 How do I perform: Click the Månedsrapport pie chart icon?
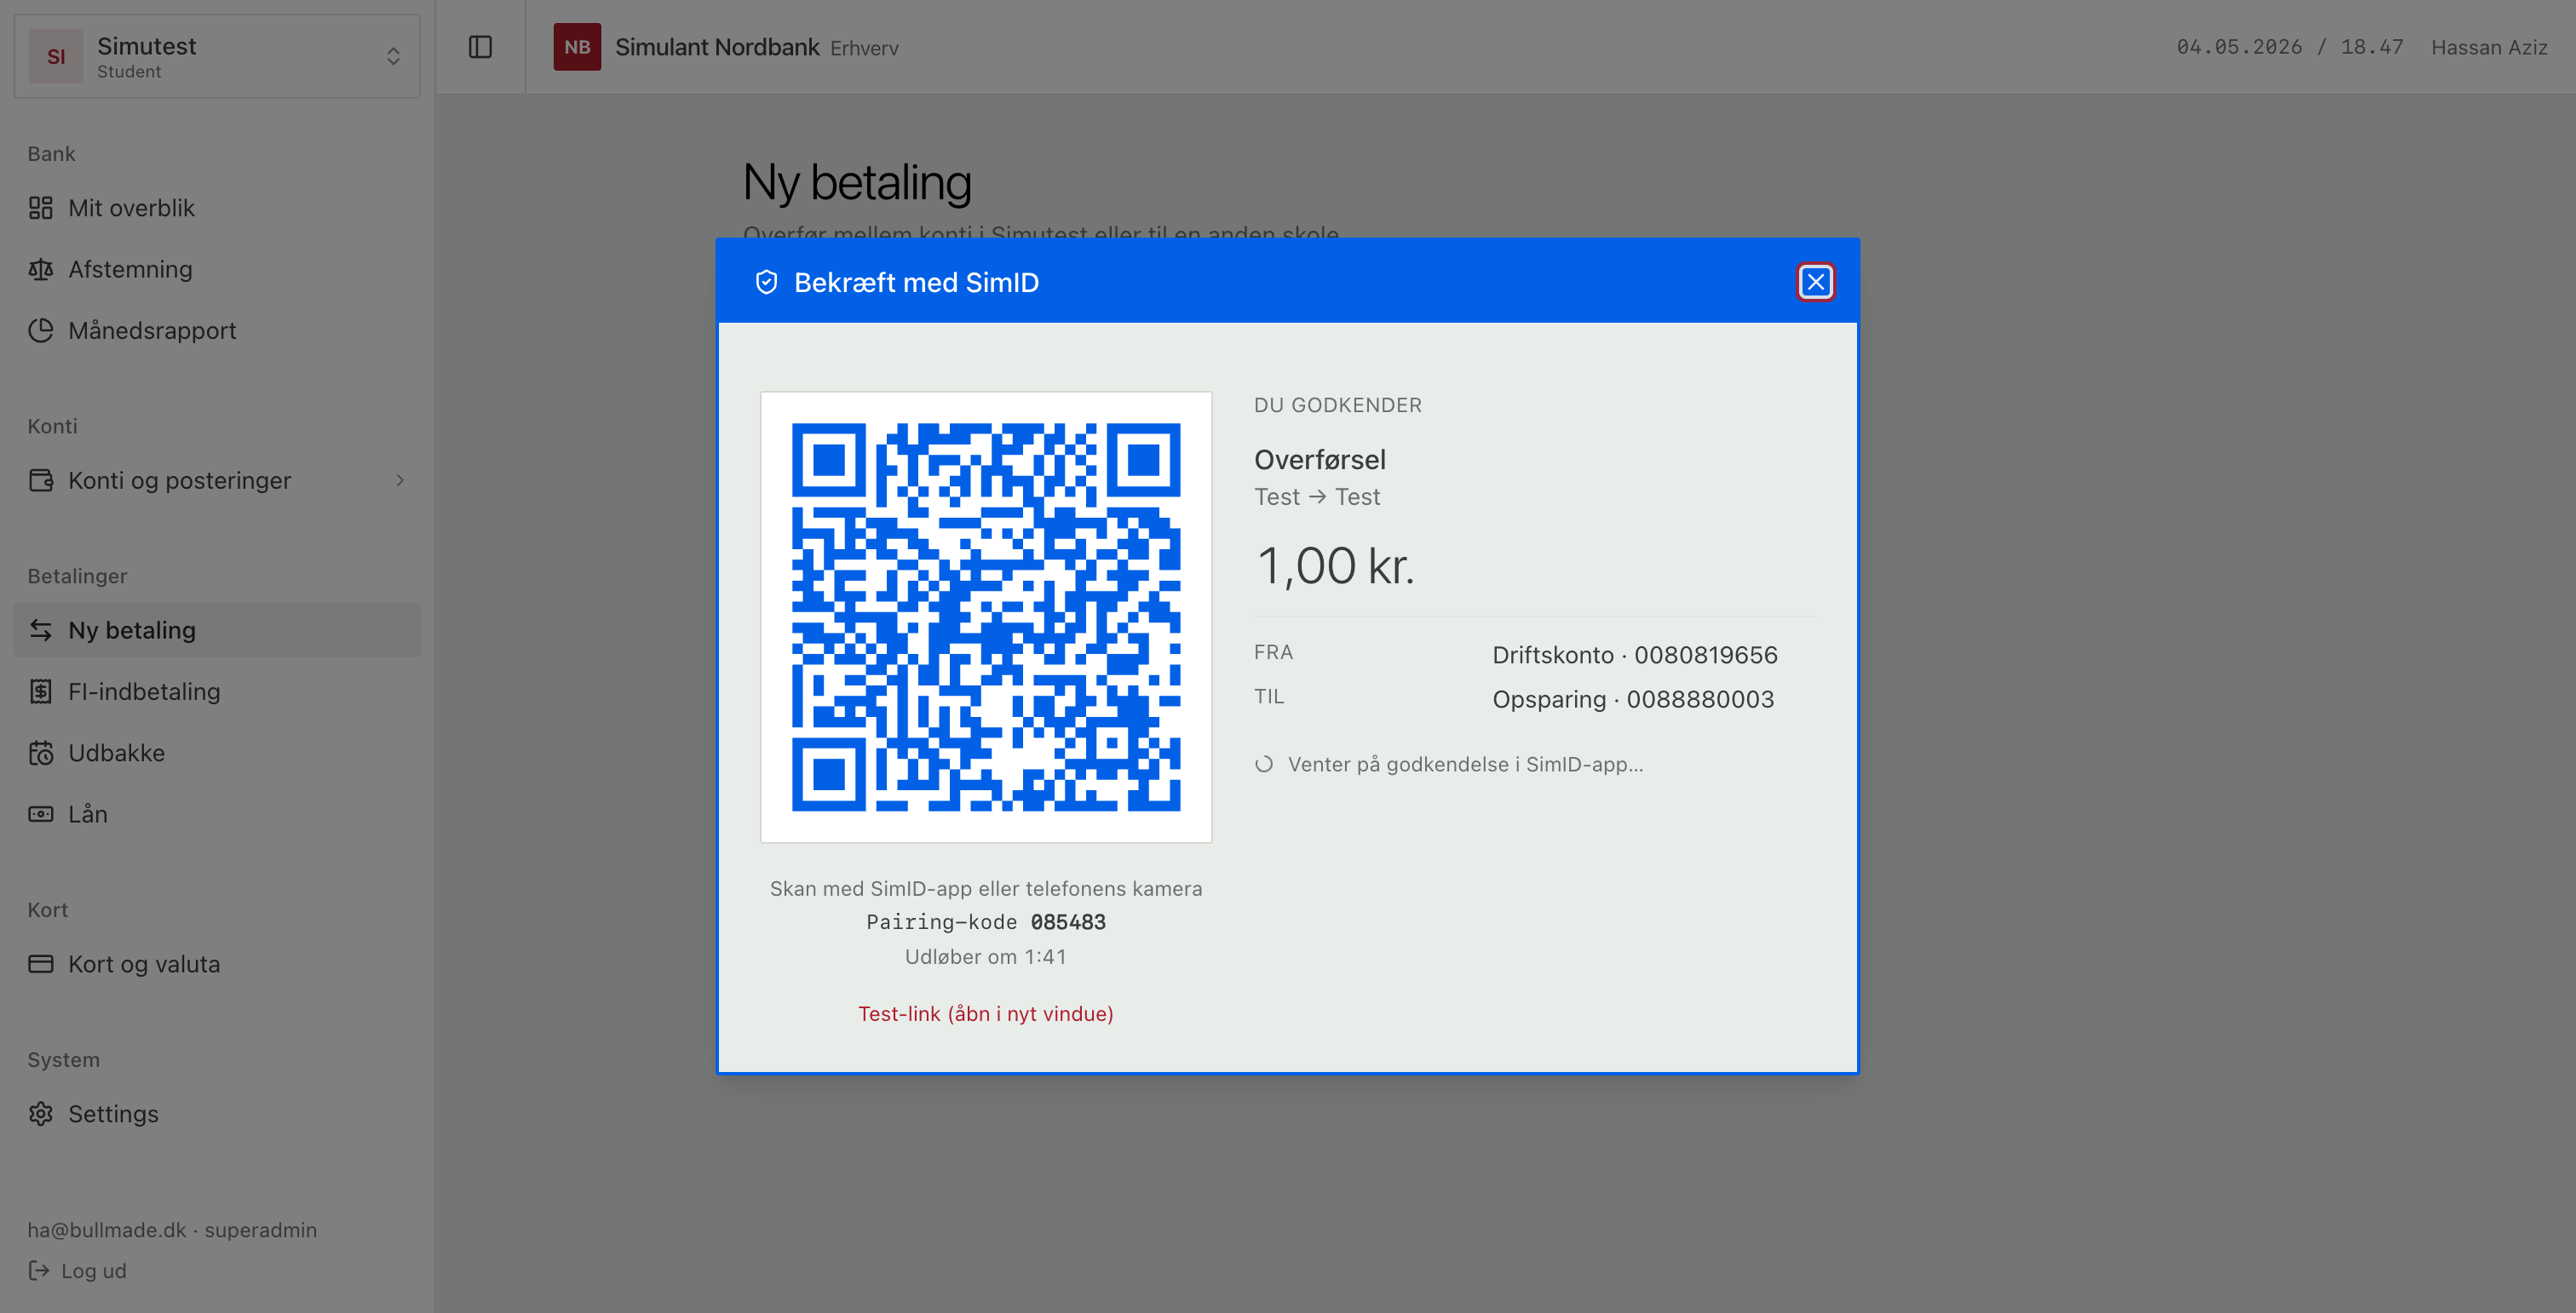coord(41,330)
